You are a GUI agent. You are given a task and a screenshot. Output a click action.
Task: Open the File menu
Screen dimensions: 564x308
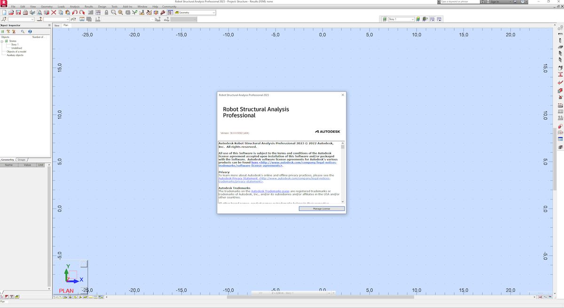coord(13,7)
